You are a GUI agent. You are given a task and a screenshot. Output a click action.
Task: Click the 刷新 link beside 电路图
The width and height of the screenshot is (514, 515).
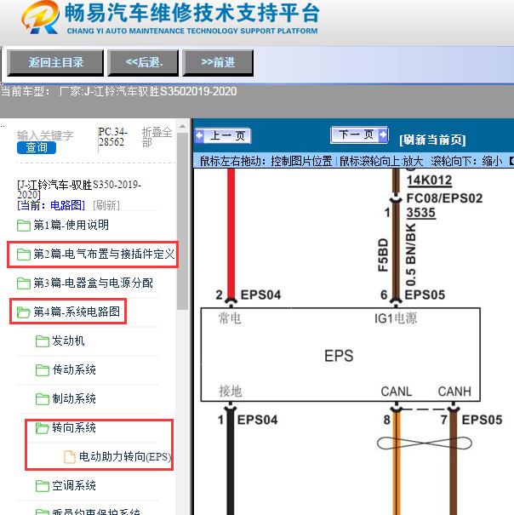click(106, 206)
